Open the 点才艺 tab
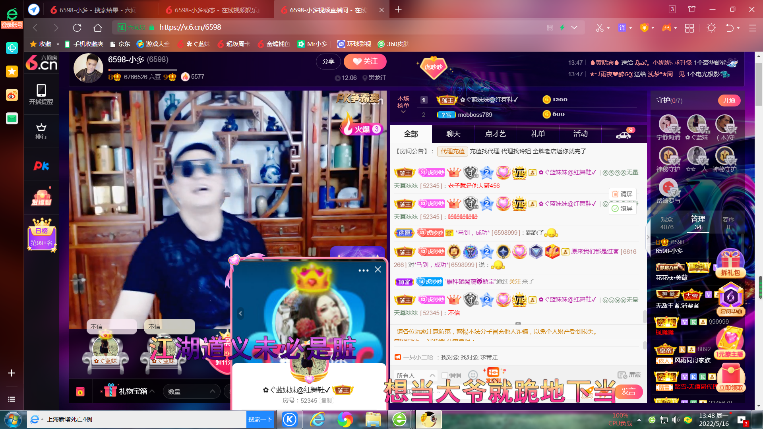The width and height of the screenshot is (763, 429). (x=496, y=134)
